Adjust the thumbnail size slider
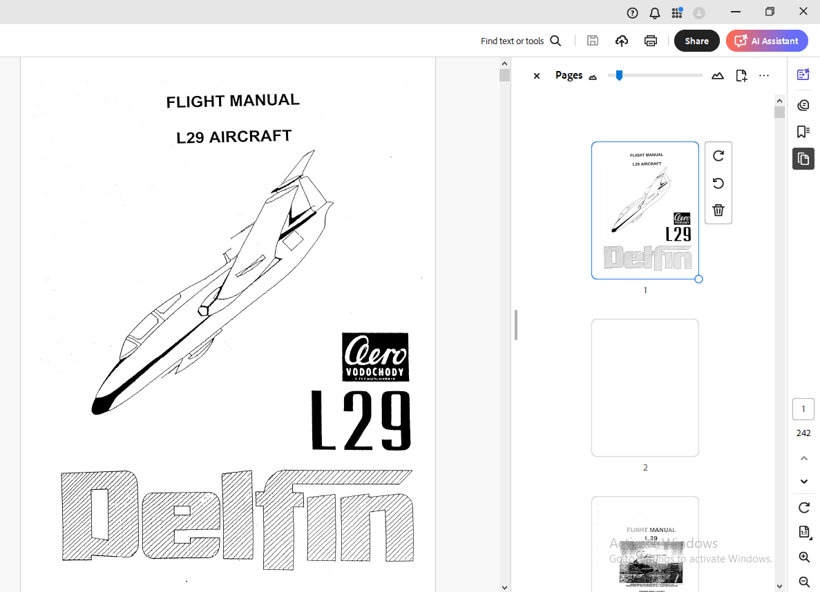This screenshot has width=820, height=592. 620,75
